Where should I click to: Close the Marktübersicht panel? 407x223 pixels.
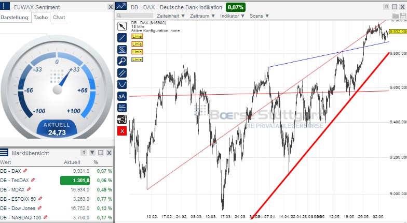[x=109, y=153]
